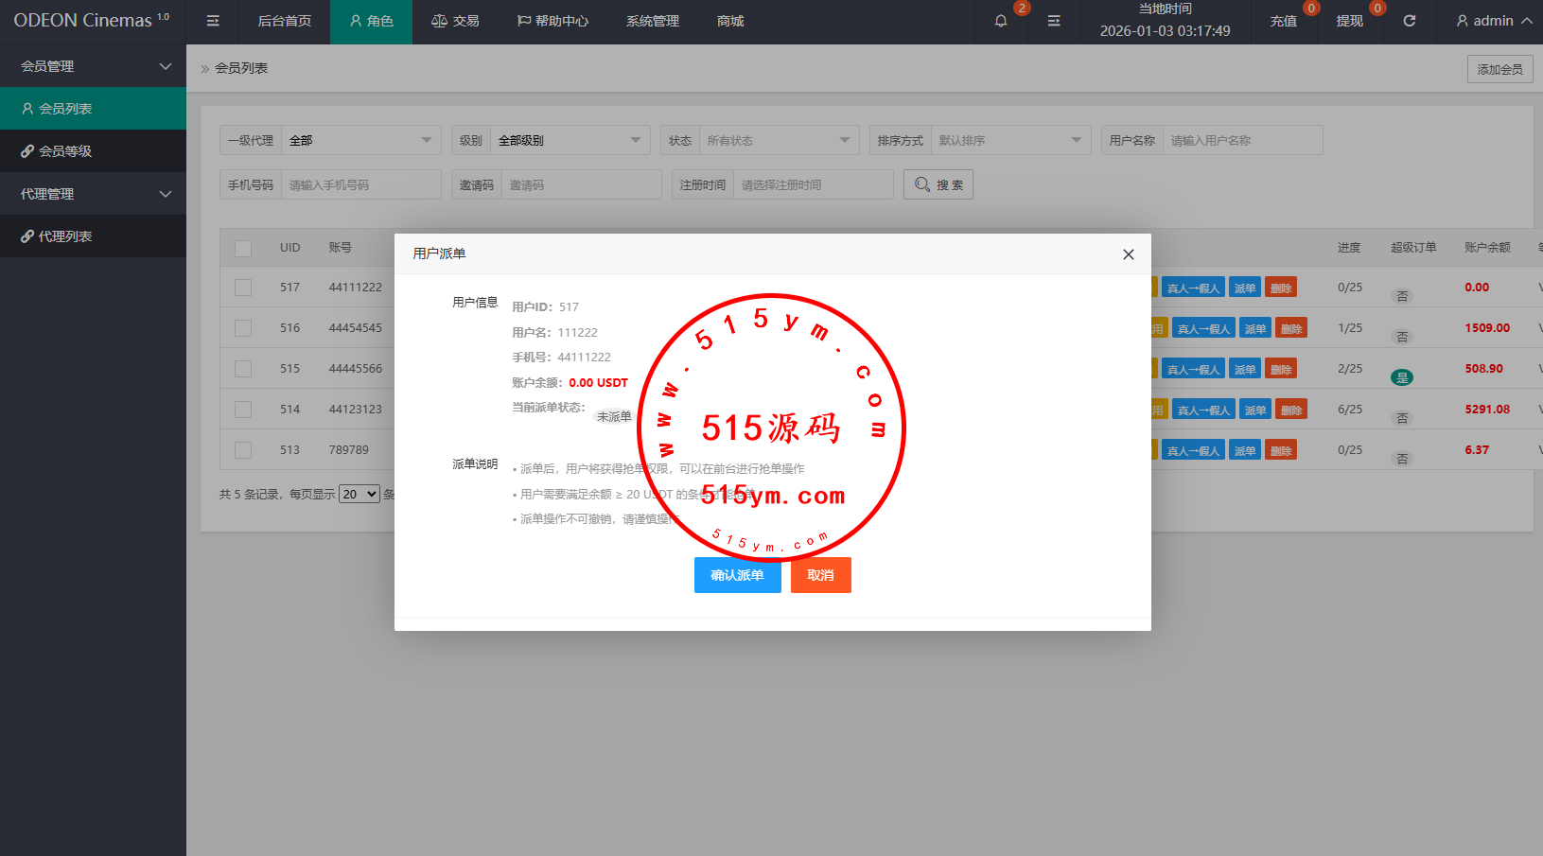Change page size dropdown showing 20
Image resolution: width=1543 pixels, height=856 pixels.
[359, 494]
